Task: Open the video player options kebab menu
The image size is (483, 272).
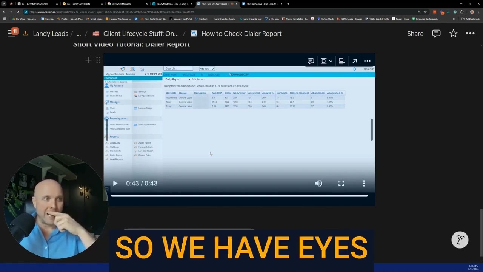Action: tap(364, 183)
